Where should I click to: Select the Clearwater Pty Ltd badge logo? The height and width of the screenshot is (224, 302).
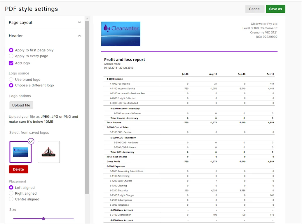(48, 152)
